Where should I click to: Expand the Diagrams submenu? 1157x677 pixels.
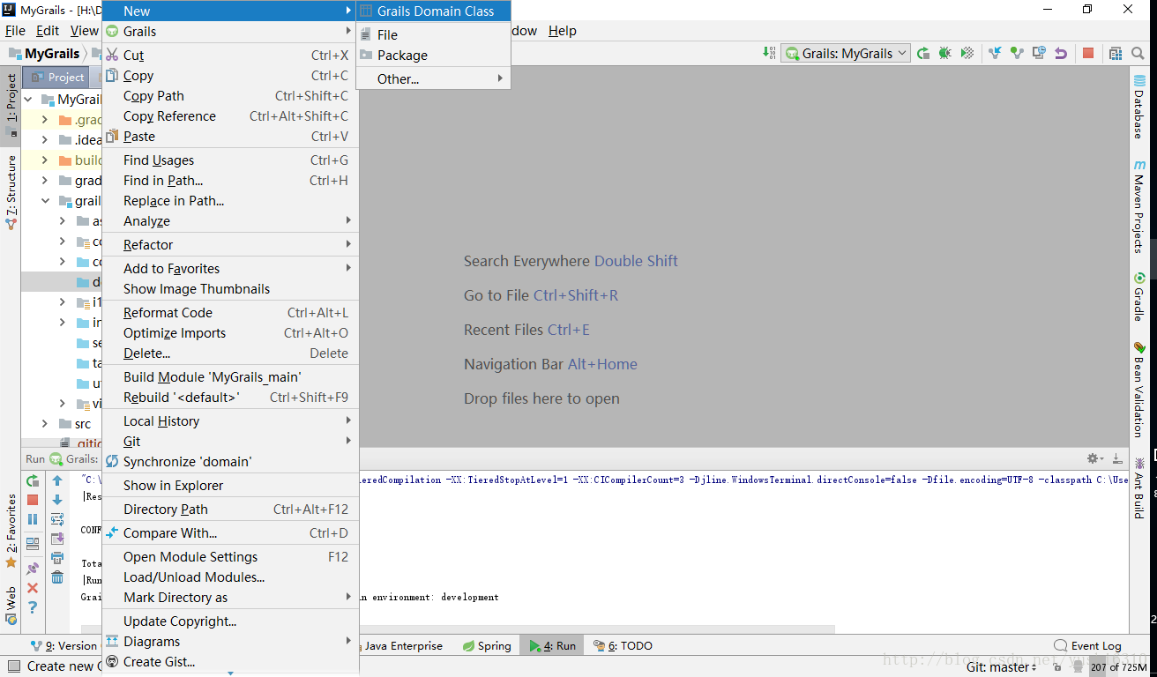(230, 641)
